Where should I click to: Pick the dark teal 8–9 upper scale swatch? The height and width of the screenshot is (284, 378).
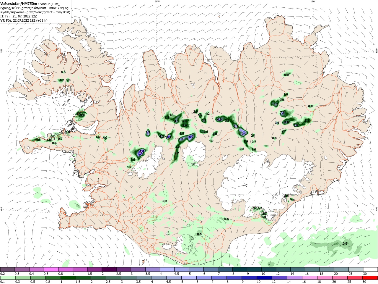(x=240, y=270)
